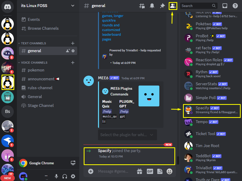
Task: Create a new text channel
Action: pos(73,43)
